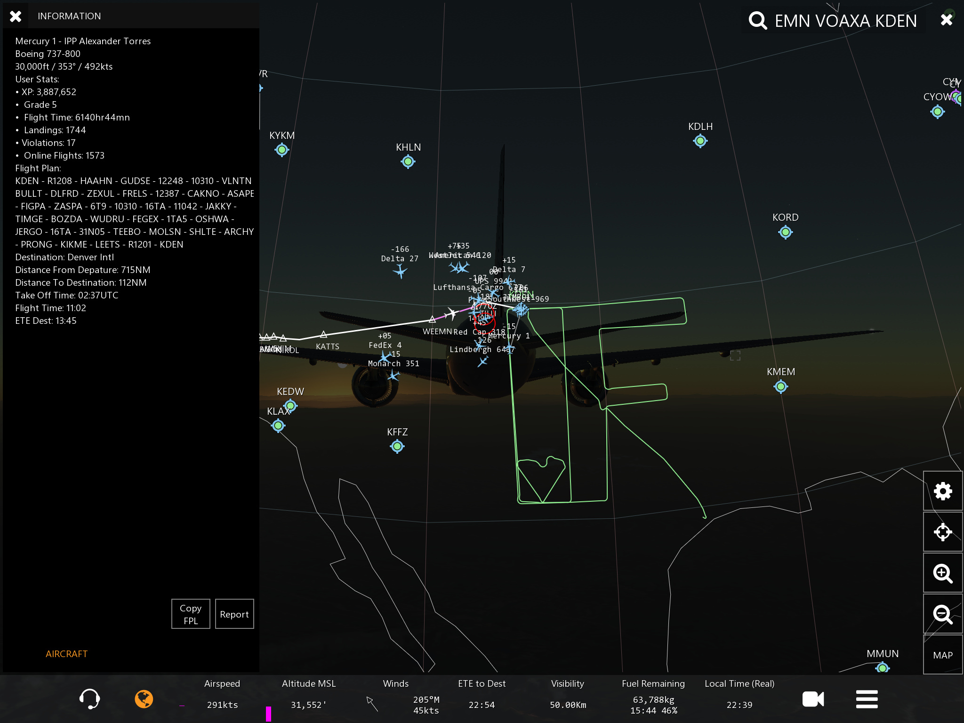Center map on own aircraft crosshair

coord(942,532)
